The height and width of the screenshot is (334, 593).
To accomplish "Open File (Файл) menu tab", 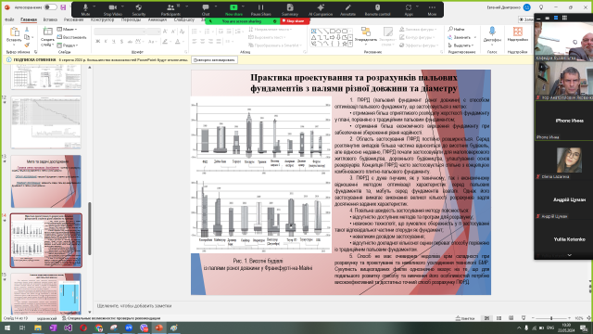I will (9, 19).
